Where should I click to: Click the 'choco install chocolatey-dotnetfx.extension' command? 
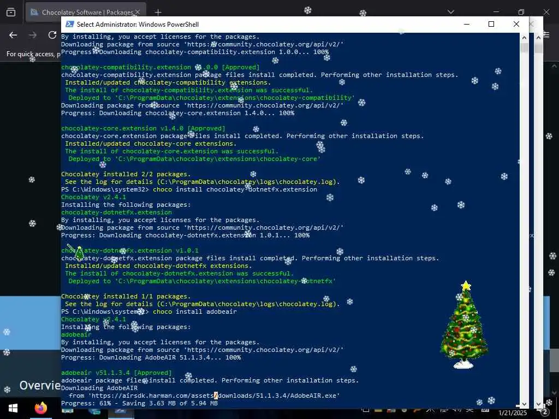click(x=235, y=189)
